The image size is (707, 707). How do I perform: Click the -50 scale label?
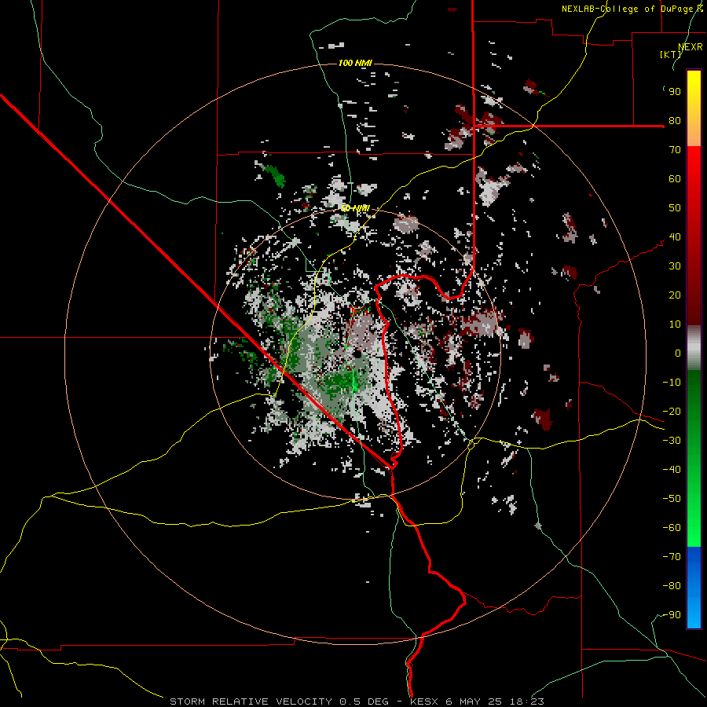click(672, 499)
